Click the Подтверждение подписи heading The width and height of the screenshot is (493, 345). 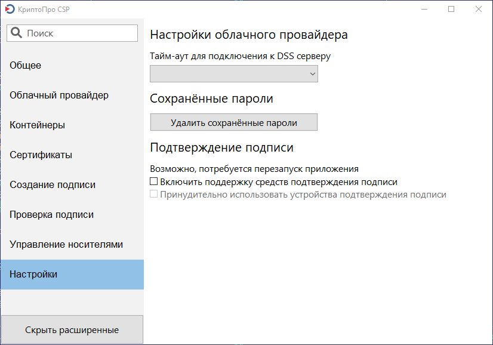click(221, 147)
